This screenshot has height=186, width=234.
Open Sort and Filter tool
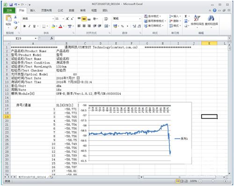coord(197,20)
